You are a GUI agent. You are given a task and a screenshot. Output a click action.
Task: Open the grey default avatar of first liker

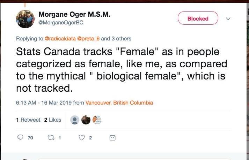click(x=75, y=120)
